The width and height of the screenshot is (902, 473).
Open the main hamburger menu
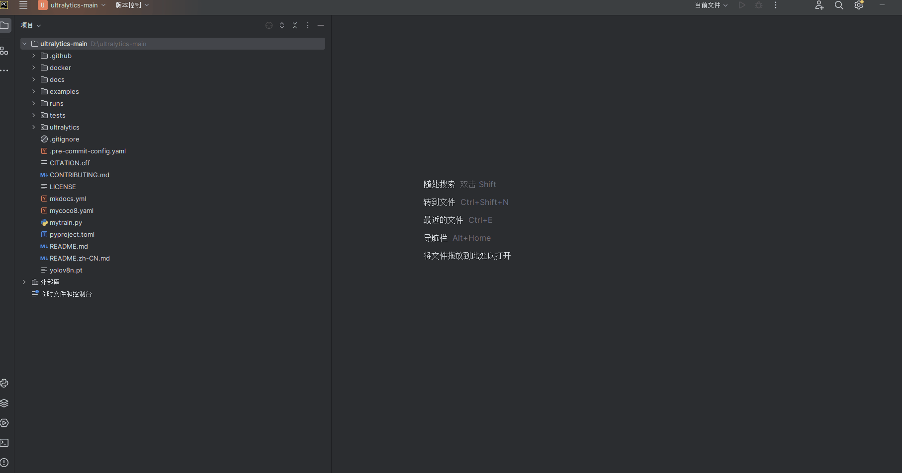[23, 5]
